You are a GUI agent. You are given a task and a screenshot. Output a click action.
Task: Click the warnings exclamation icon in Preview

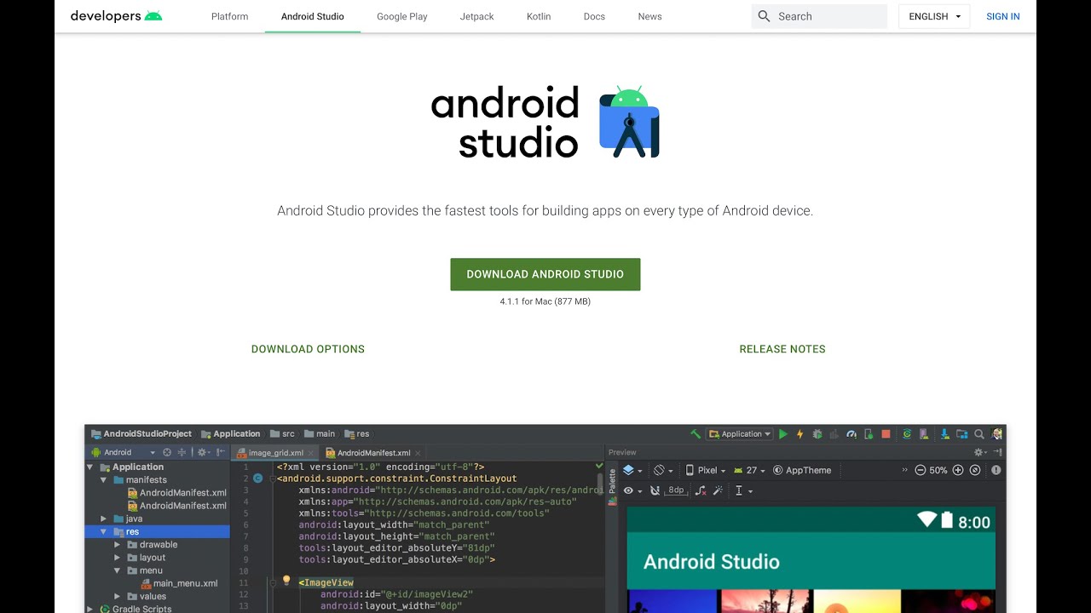996,470
